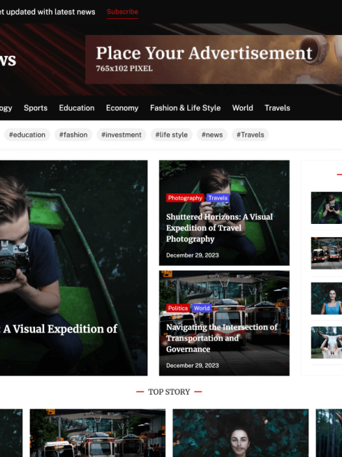Viewport: 342px width, 457px height.
Task: Click the Travels badge on photography card
Action: click(x=218, y=198)
